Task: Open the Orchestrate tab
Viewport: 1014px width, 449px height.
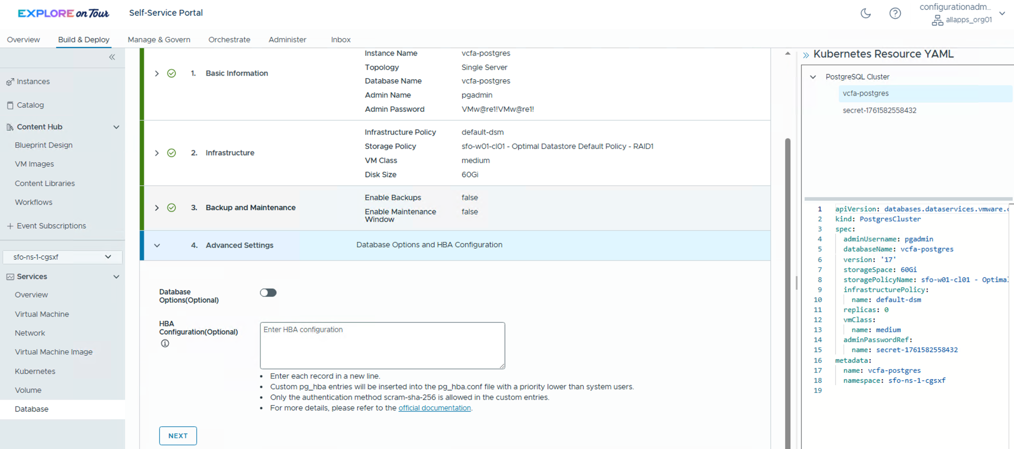Action: click(229, 40)
